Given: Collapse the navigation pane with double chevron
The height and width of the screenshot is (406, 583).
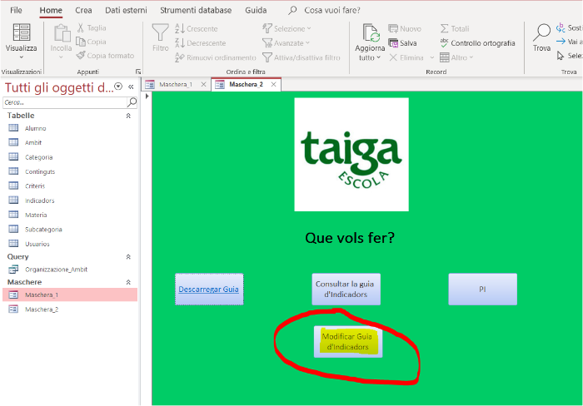Looking at the screenshot, I should [131, 87].
